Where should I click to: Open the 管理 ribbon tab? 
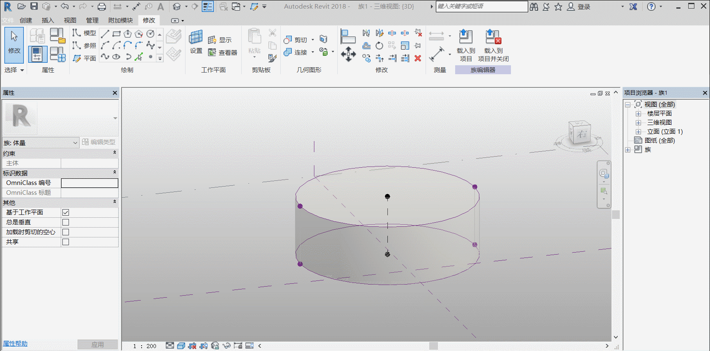pyautogui.click(x=92, y=20)
